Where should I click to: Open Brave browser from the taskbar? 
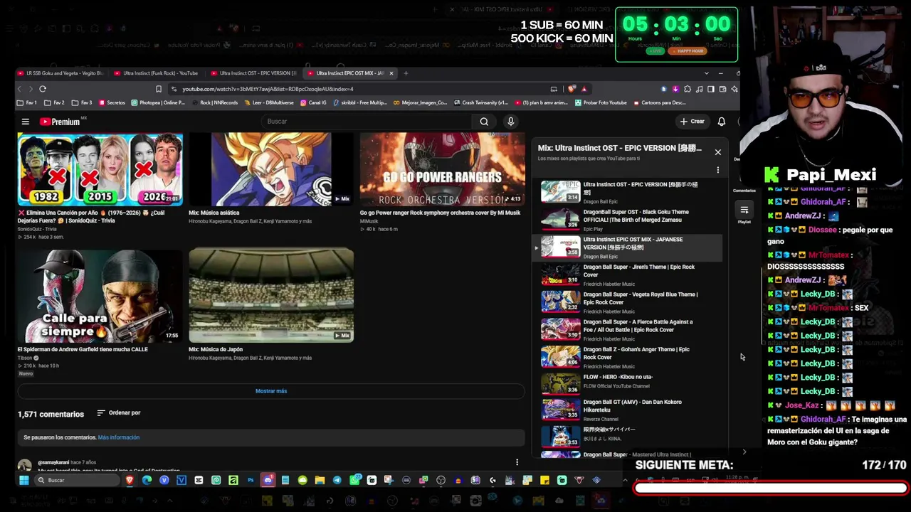[130, 480]
